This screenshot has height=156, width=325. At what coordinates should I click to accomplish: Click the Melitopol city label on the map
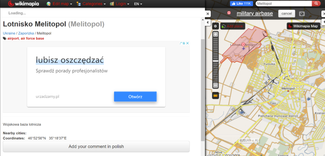(x=288, y=88)
